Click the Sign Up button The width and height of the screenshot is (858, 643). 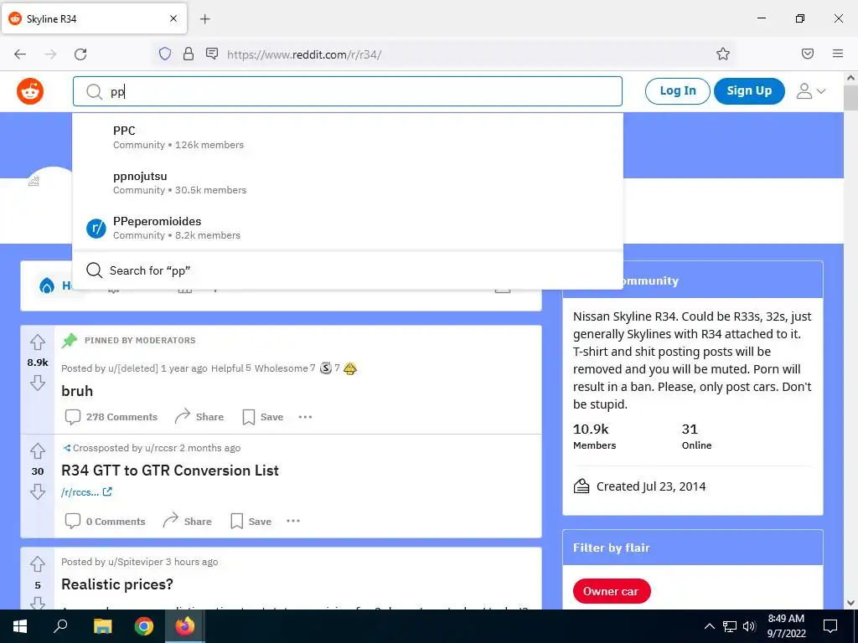(749, 91)
